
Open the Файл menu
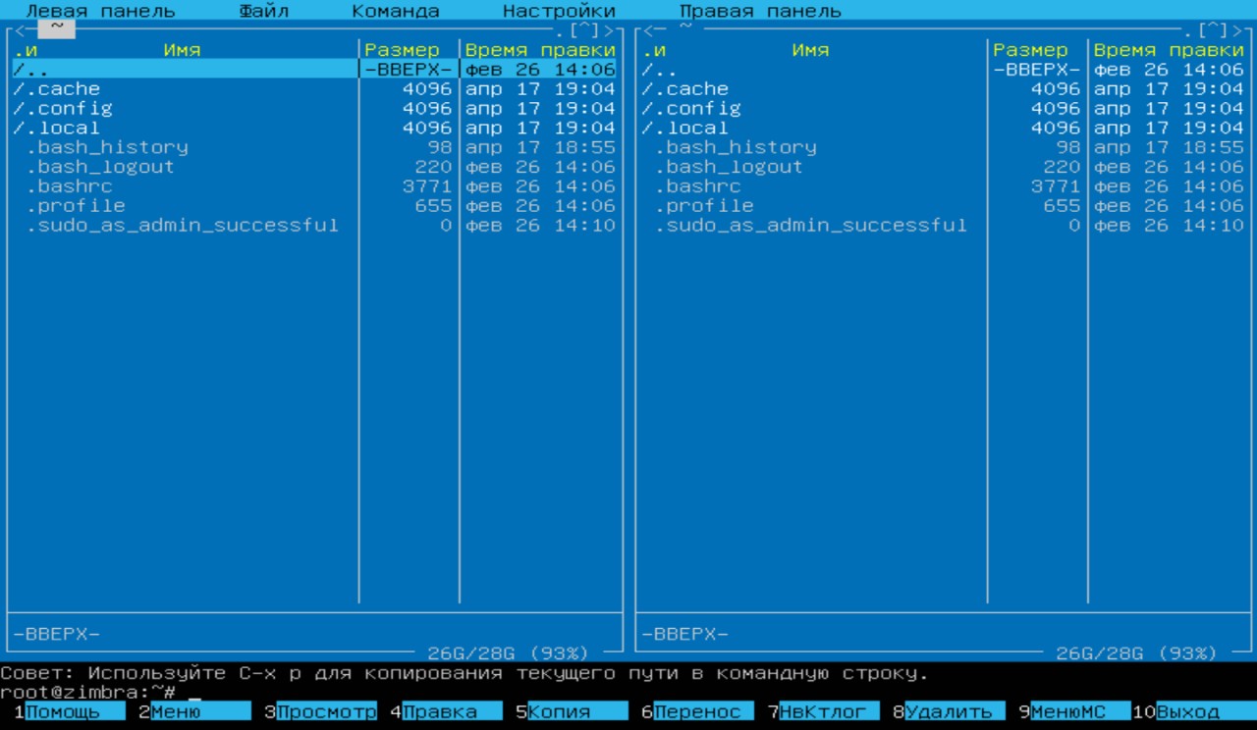click(x=263, y=11)
